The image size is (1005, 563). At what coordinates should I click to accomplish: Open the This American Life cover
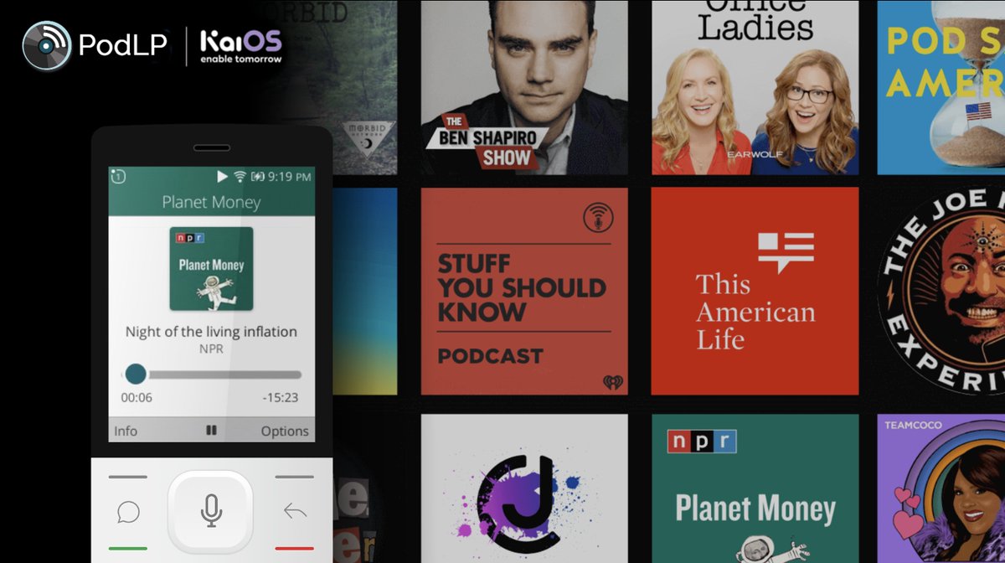(755, 291)
